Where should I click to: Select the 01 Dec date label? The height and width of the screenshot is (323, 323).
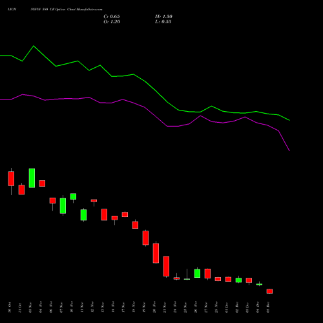[x=227, y=307]
